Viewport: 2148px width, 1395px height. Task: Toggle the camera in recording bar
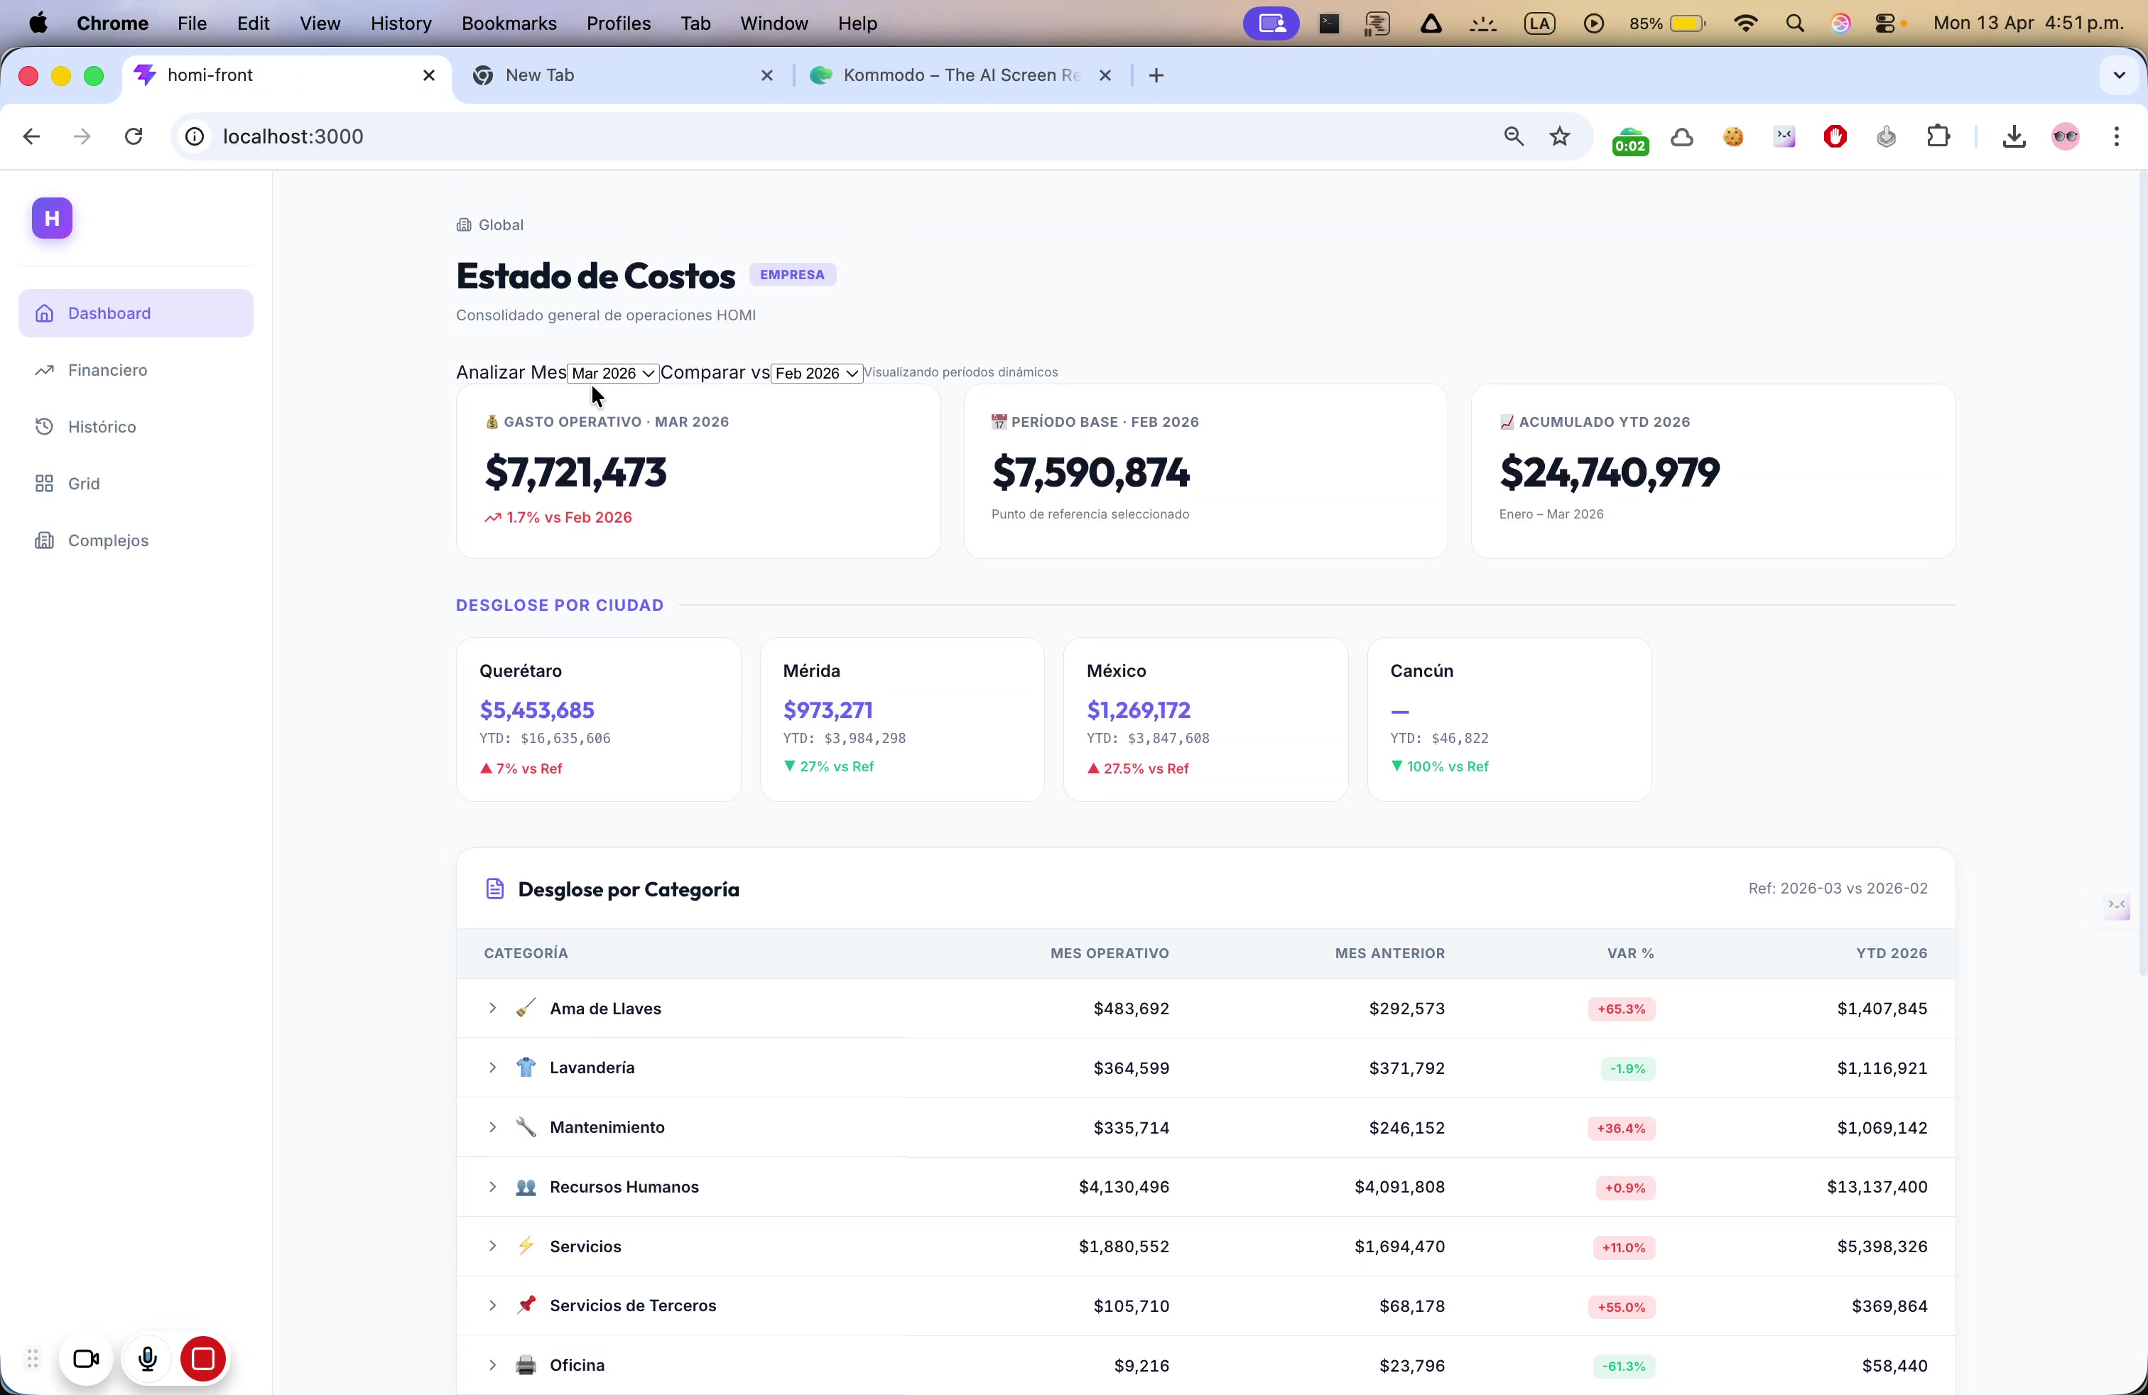pyautogui.click(x=87, y=1358)
